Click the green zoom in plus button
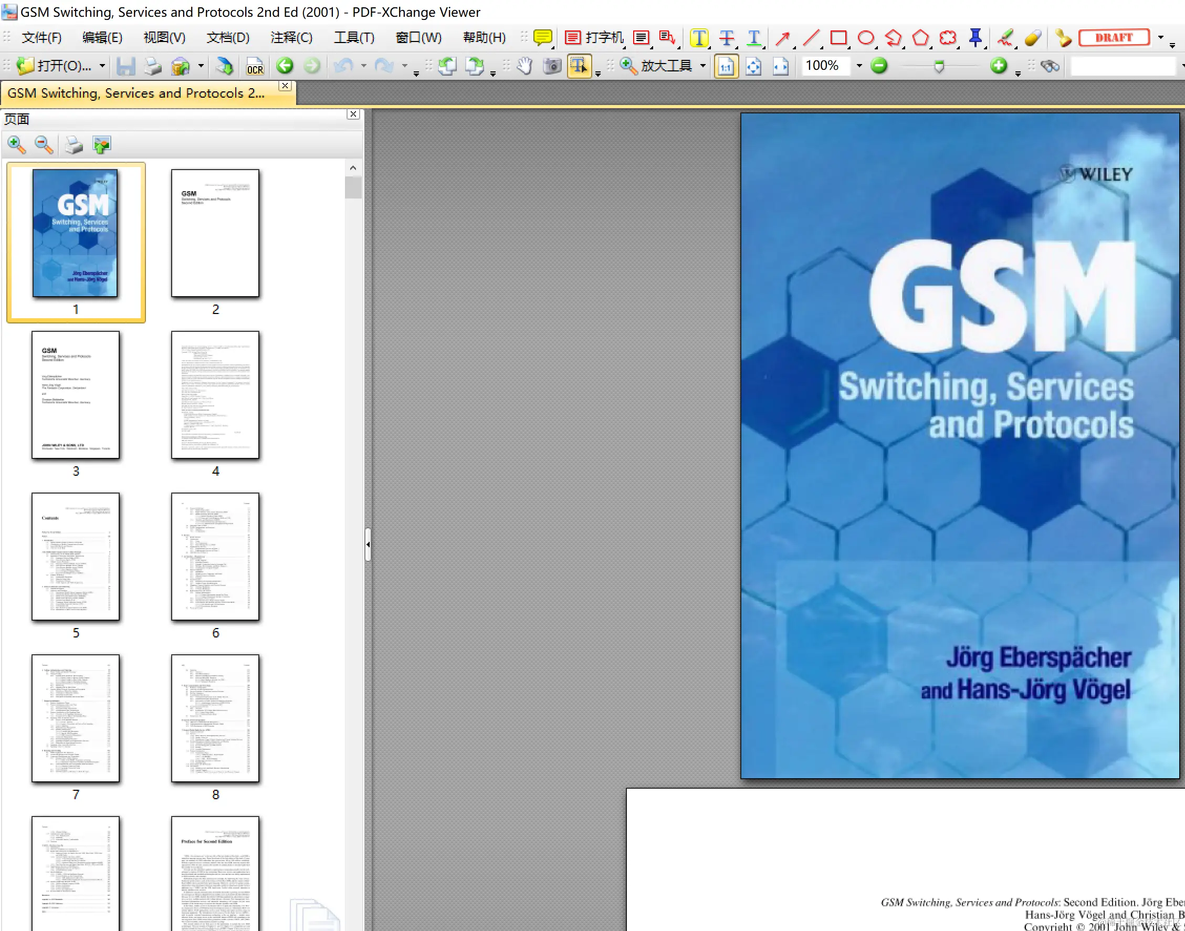The image size is (1185, 931). (x=999, y=66)
